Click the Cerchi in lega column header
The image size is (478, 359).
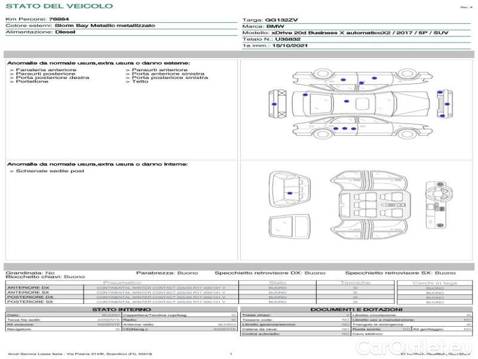(434, 282)
